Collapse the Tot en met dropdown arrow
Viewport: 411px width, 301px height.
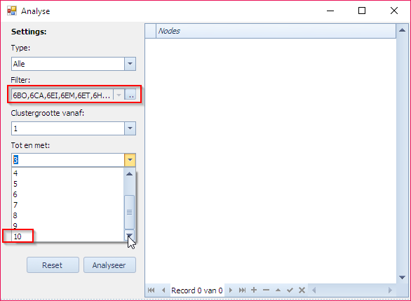tap(130, 160)
